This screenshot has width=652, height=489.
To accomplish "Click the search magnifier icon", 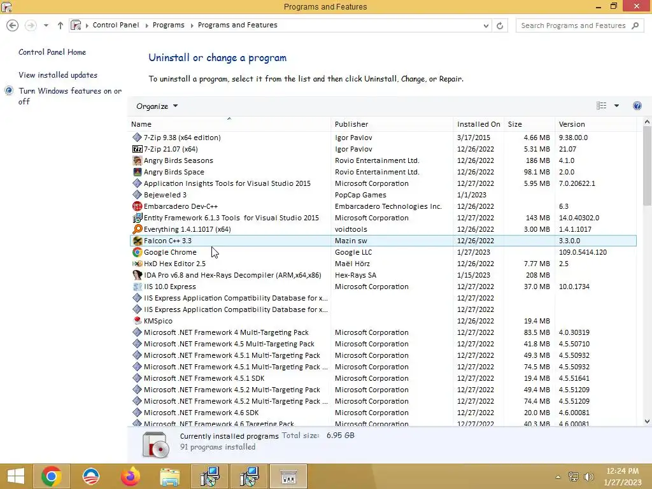I will pyautogui.click(x=635, y=25).
